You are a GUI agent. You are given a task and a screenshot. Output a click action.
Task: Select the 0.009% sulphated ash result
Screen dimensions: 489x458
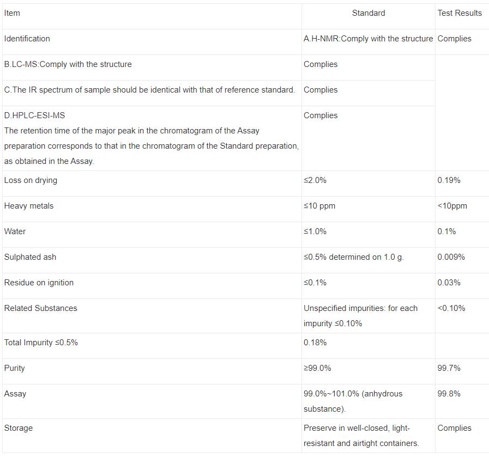pyautogui.click(x=451, y=257)
